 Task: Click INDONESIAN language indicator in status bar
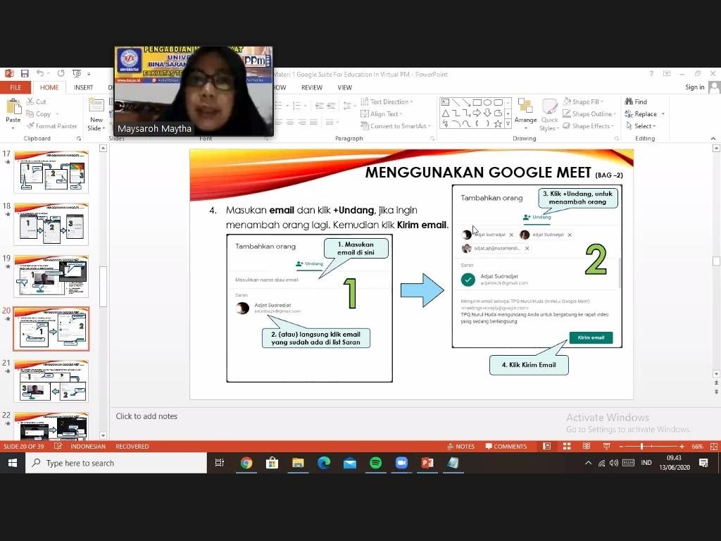pos(88,446)
